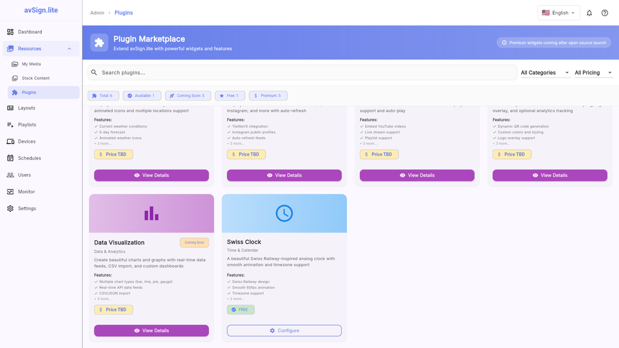Click the Stock Content icon
This screenshot has height=348, width=619.
(14, 78)
